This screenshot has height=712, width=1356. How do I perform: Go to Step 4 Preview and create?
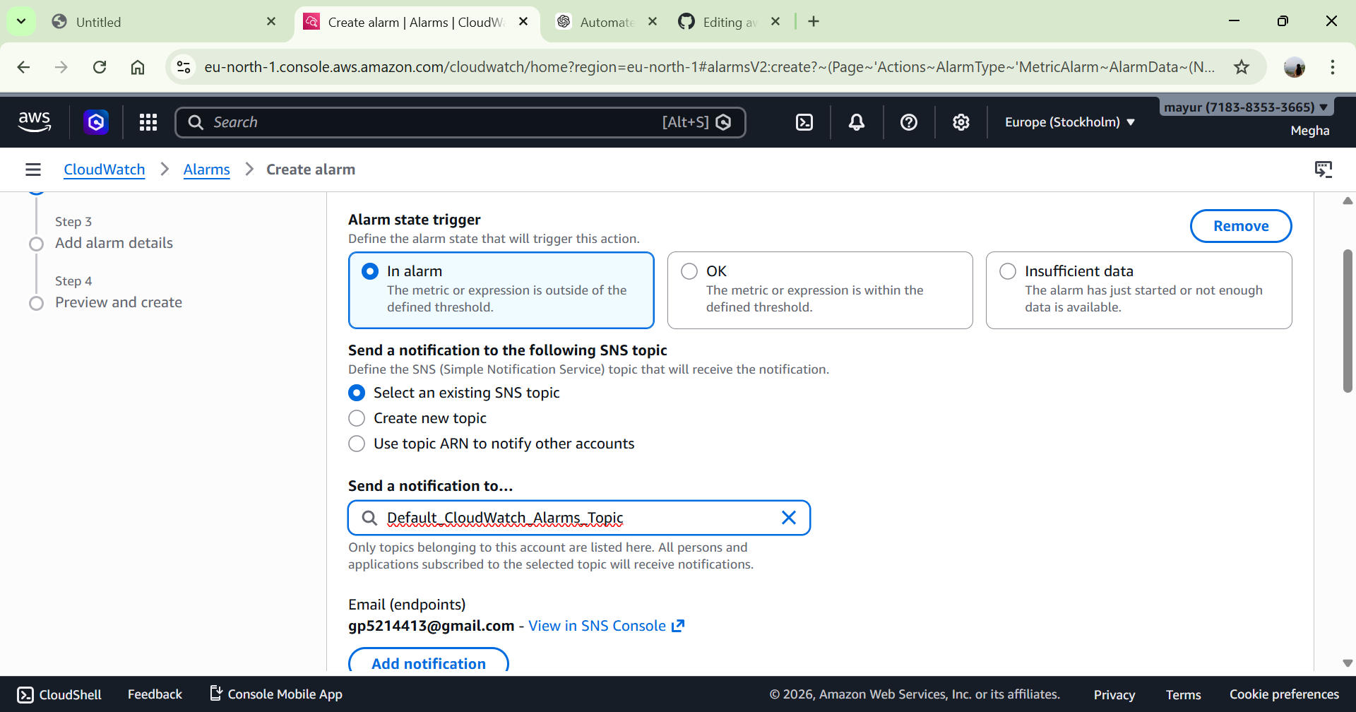[119, 302]
